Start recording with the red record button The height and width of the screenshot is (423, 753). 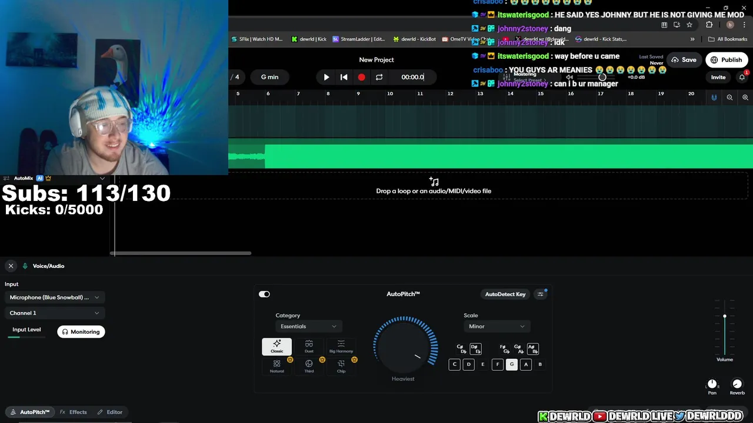coord(361,77)
